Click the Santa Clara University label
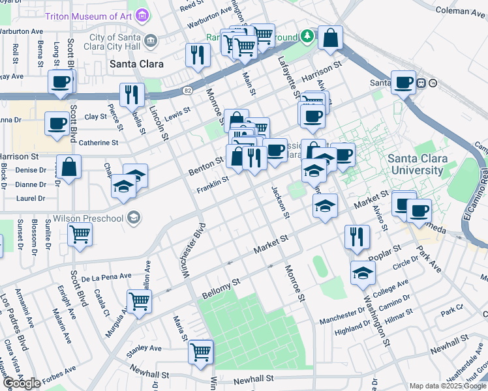 (x=418, y=164)
